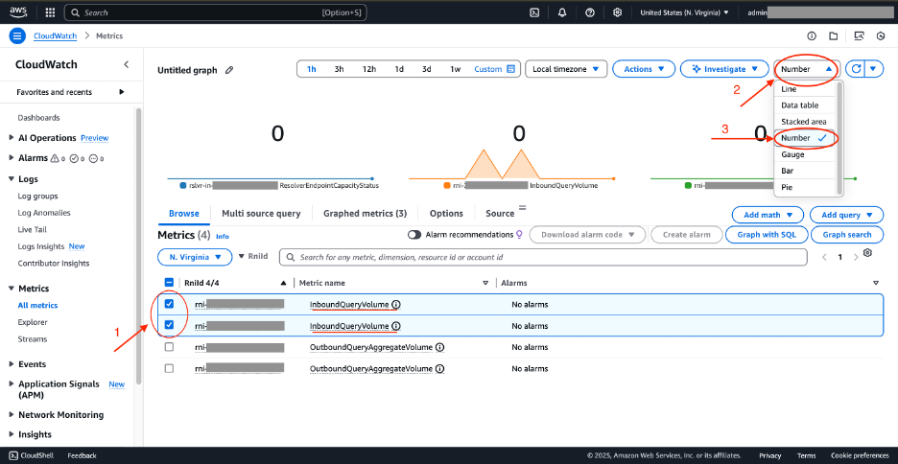898x464 pixels.
Task: Switch to the Source tab
Action: tap(500, 214)
